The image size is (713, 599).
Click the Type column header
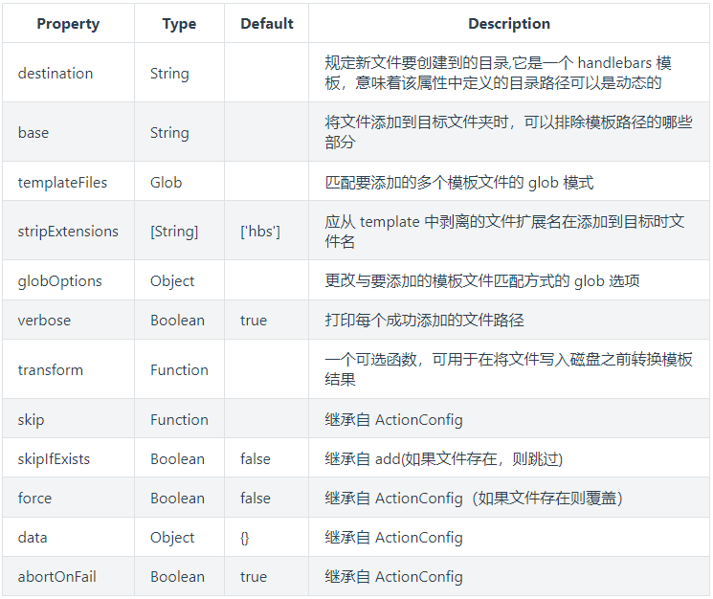179,24
